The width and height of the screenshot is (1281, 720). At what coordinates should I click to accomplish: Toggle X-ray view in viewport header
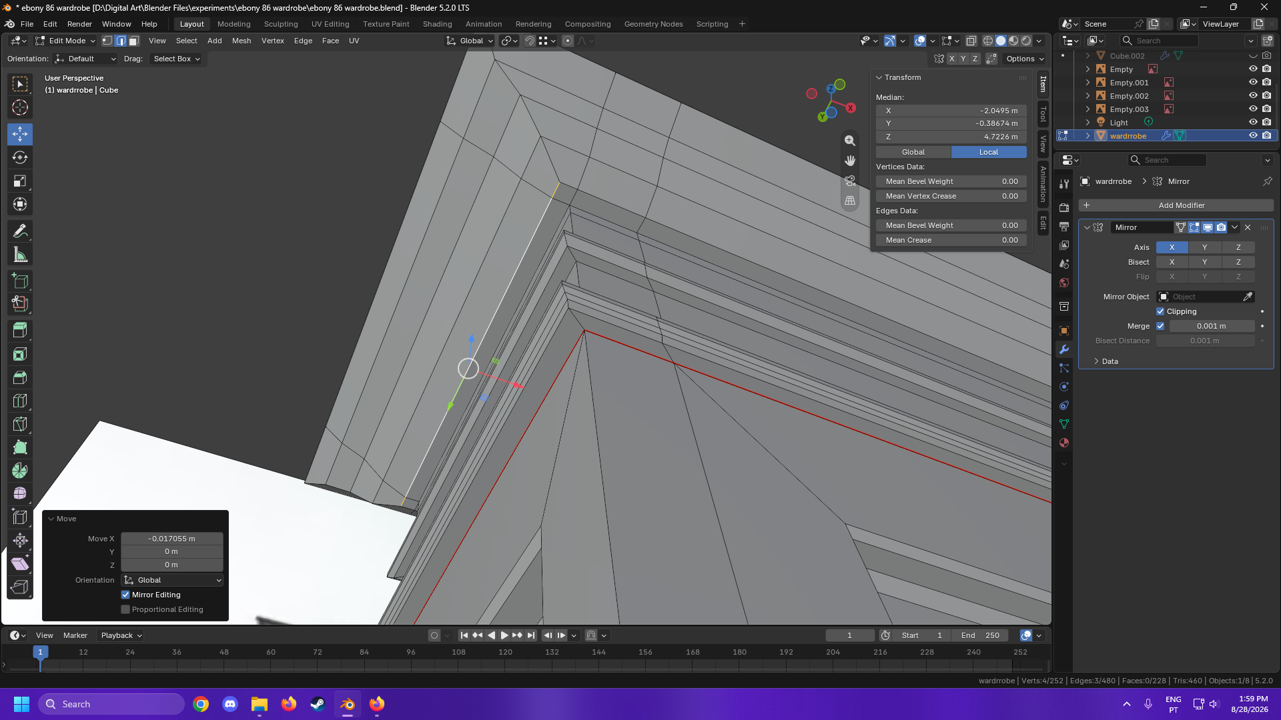click(x=971, y=41)
